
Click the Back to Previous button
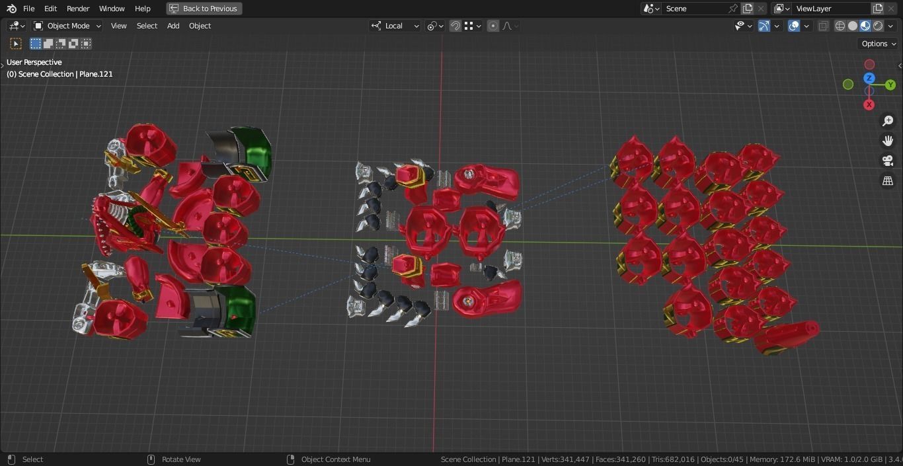204,9
